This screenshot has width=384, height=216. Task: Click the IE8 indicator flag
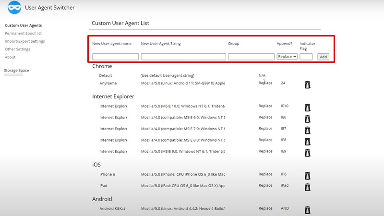(283, 140)
